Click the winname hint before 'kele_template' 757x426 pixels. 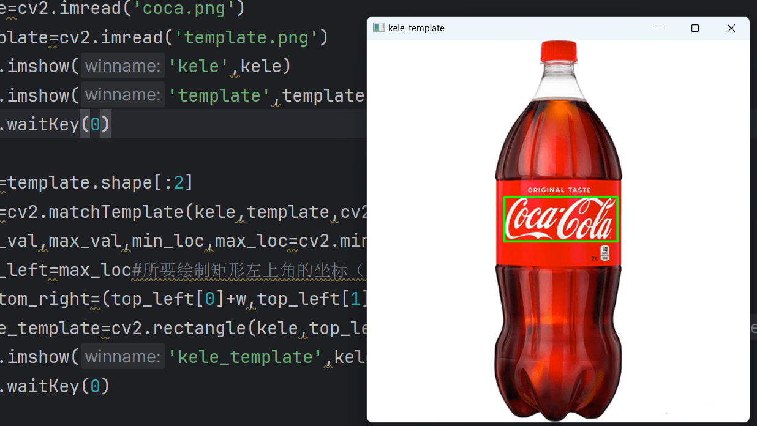coord(123,357)
